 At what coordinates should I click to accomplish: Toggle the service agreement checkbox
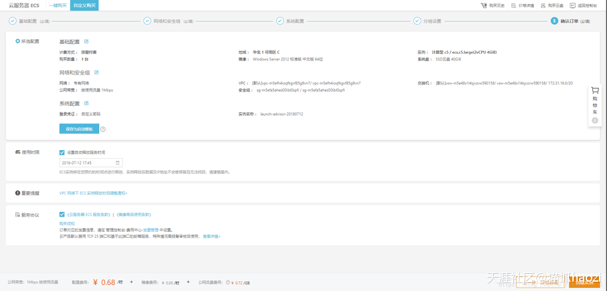coord(62,214)
